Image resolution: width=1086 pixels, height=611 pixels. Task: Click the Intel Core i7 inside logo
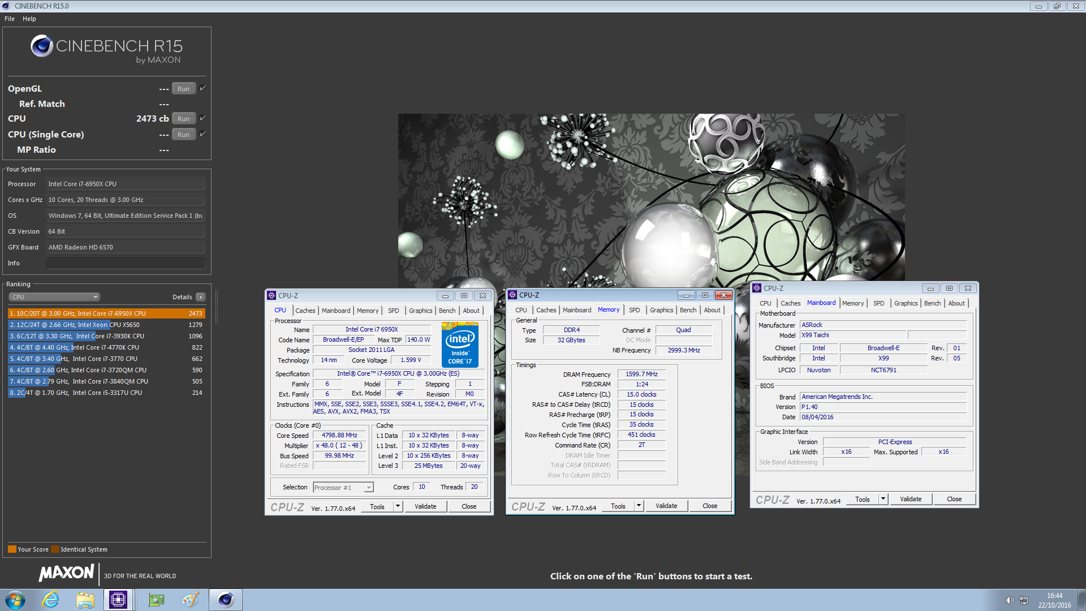click(460, 345)
